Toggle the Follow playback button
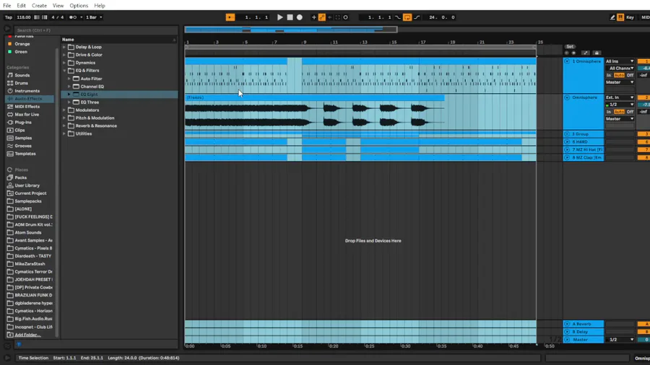Image resolution: width=650 pixels, height=365 pixels. point(230,17)
